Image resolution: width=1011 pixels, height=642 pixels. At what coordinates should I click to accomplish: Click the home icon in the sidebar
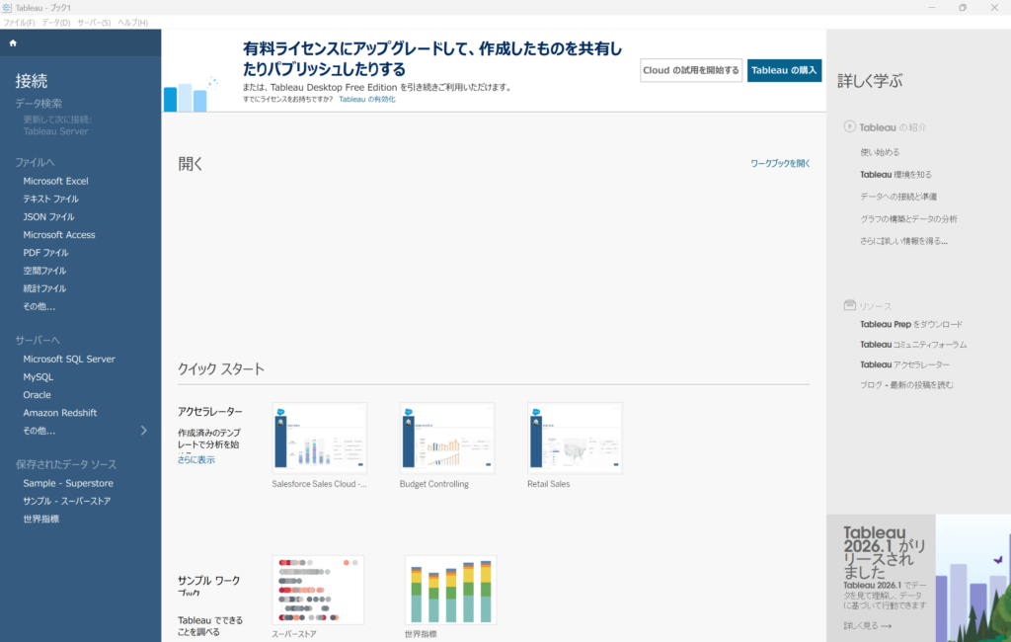click(13, 43)
